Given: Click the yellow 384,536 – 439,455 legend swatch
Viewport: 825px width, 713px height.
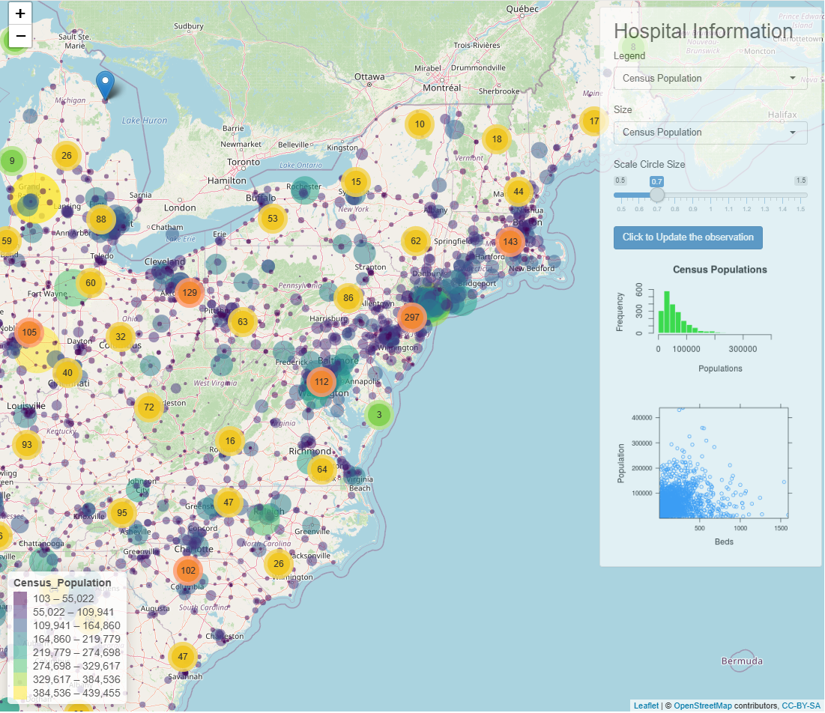Looking at the screenshot, I should click(20, 693).
